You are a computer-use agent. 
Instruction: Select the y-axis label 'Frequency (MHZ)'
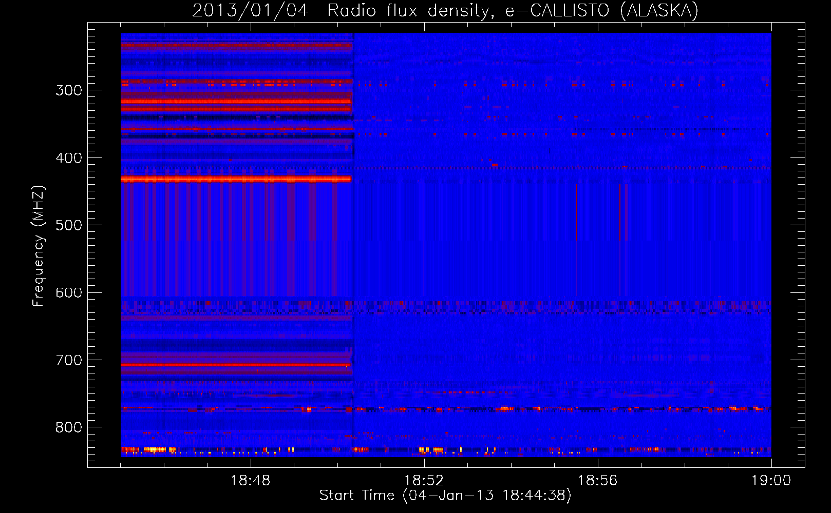[x=39, y=246]
